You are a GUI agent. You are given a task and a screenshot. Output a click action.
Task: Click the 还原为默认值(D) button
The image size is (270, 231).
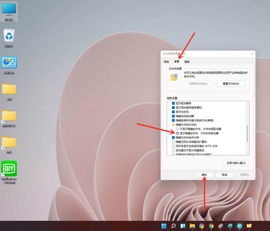(236, 163)
